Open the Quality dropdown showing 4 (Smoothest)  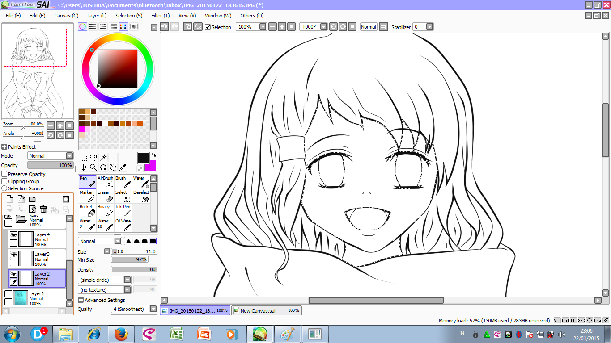coord(134,309)
